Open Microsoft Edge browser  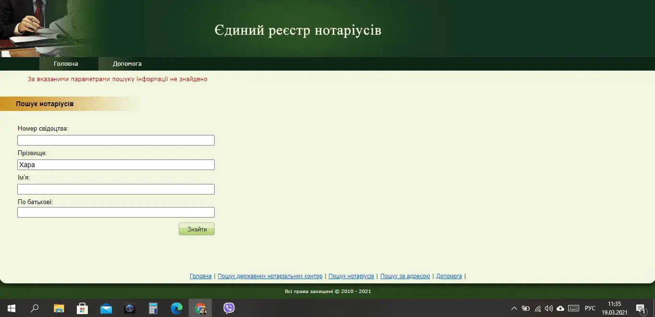pos(176,308)
